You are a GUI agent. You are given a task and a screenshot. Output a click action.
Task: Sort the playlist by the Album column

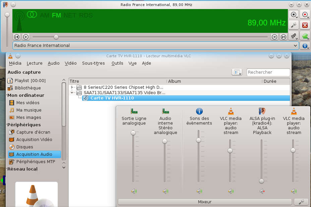[x=214, y=81]
